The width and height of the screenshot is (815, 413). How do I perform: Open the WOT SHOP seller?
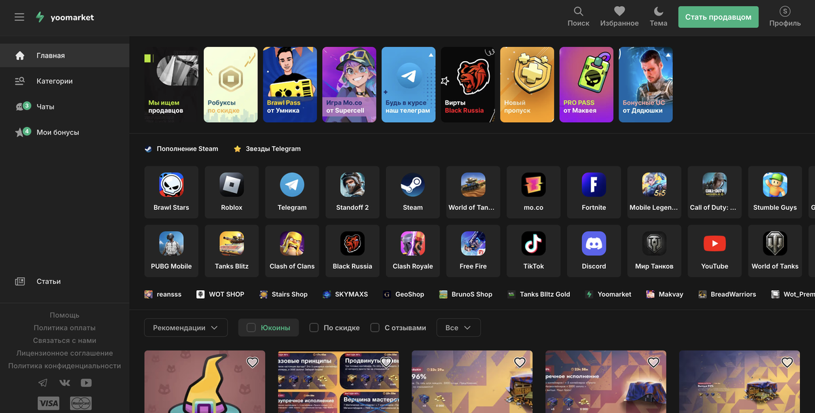(x=220, y=294)
